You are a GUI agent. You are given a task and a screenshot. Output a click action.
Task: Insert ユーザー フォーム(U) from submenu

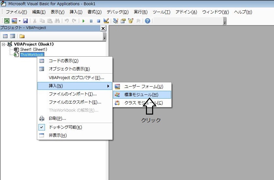[x=142, y=87]
